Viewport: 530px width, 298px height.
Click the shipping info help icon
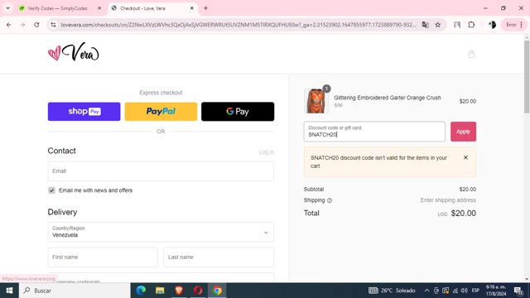pos(330,200)
